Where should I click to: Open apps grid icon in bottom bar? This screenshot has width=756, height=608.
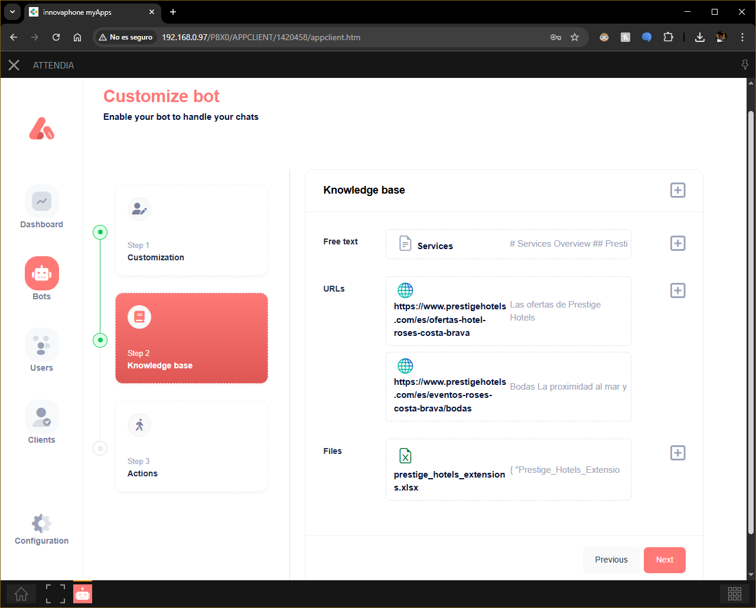(735, 594)
